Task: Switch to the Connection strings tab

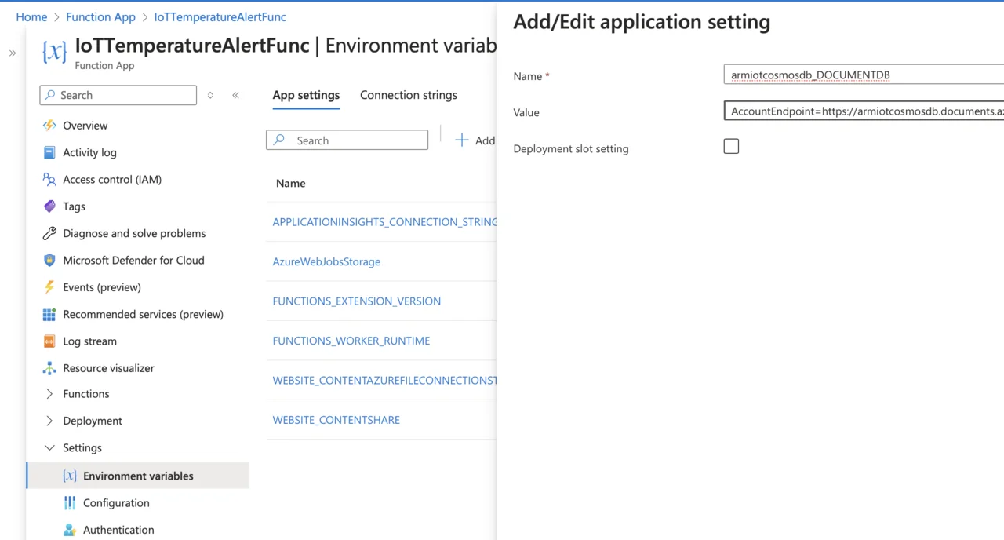Action: click(408, 95)
